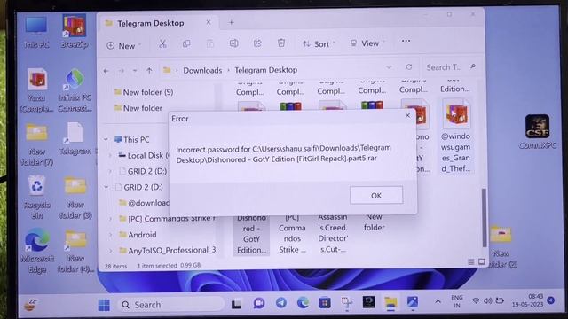
Task: Select the Telegram Desktop tab
Action: tap(150, 23)
